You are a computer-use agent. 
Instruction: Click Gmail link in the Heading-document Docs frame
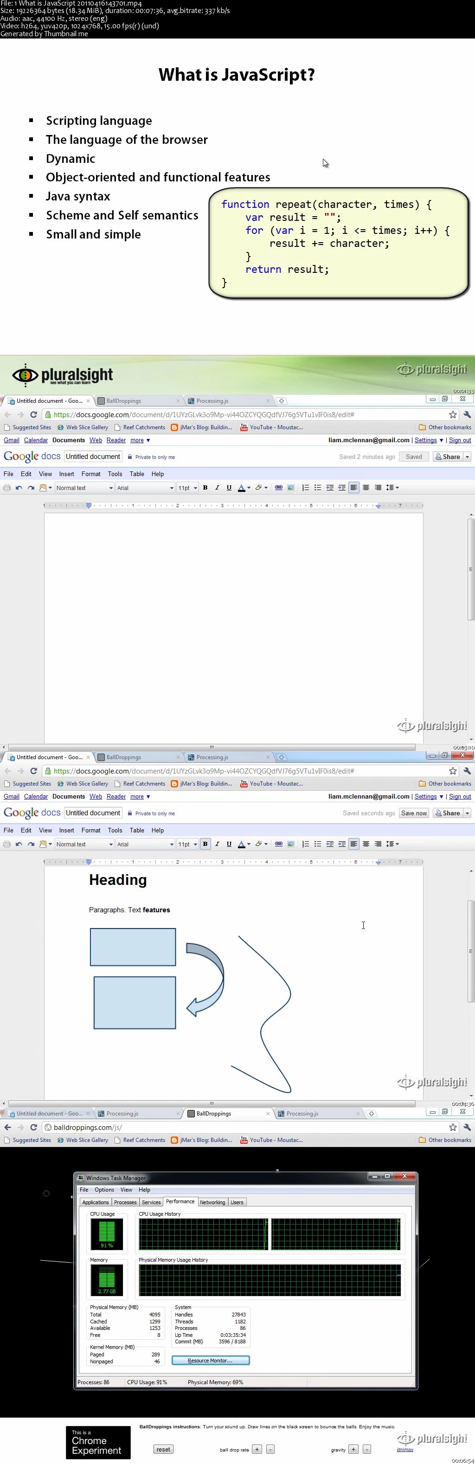[x=11, y=797]
